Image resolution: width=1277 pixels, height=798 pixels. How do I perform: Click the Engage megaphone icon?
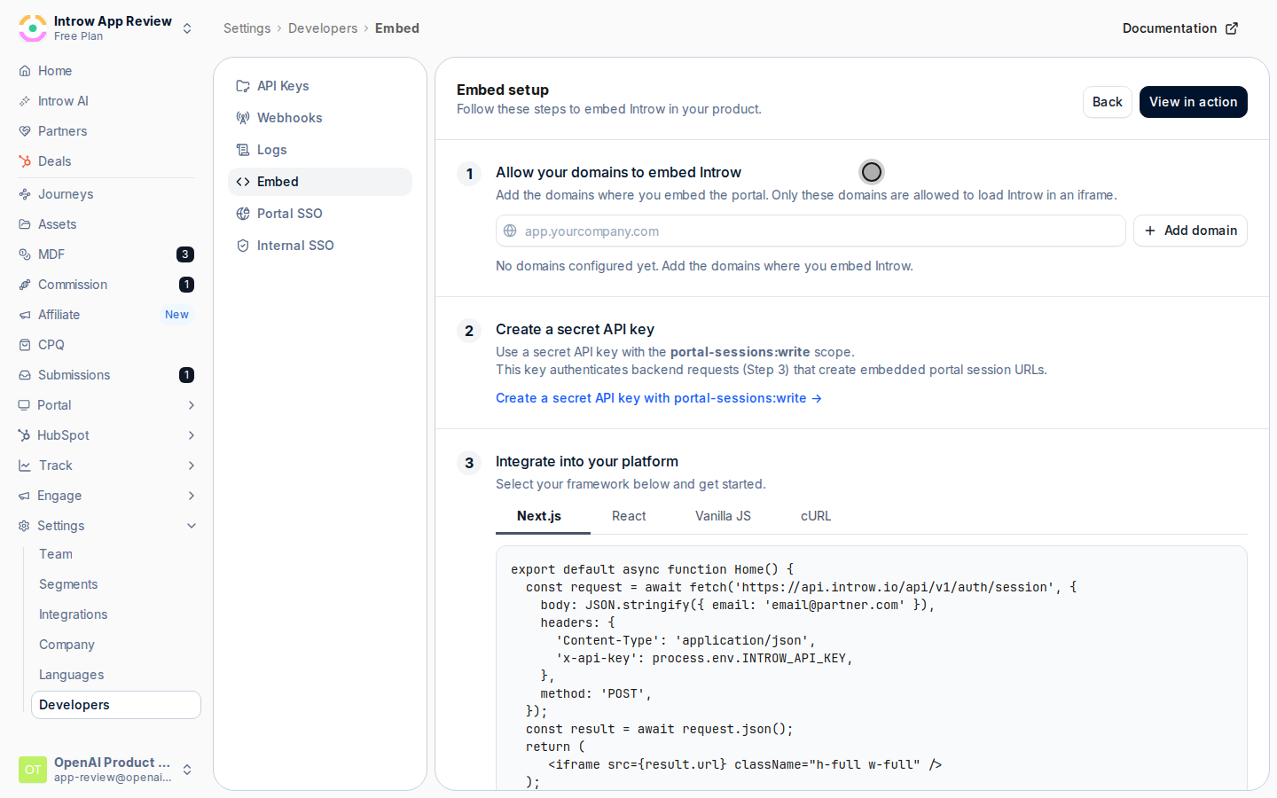(x=24, y=496)
